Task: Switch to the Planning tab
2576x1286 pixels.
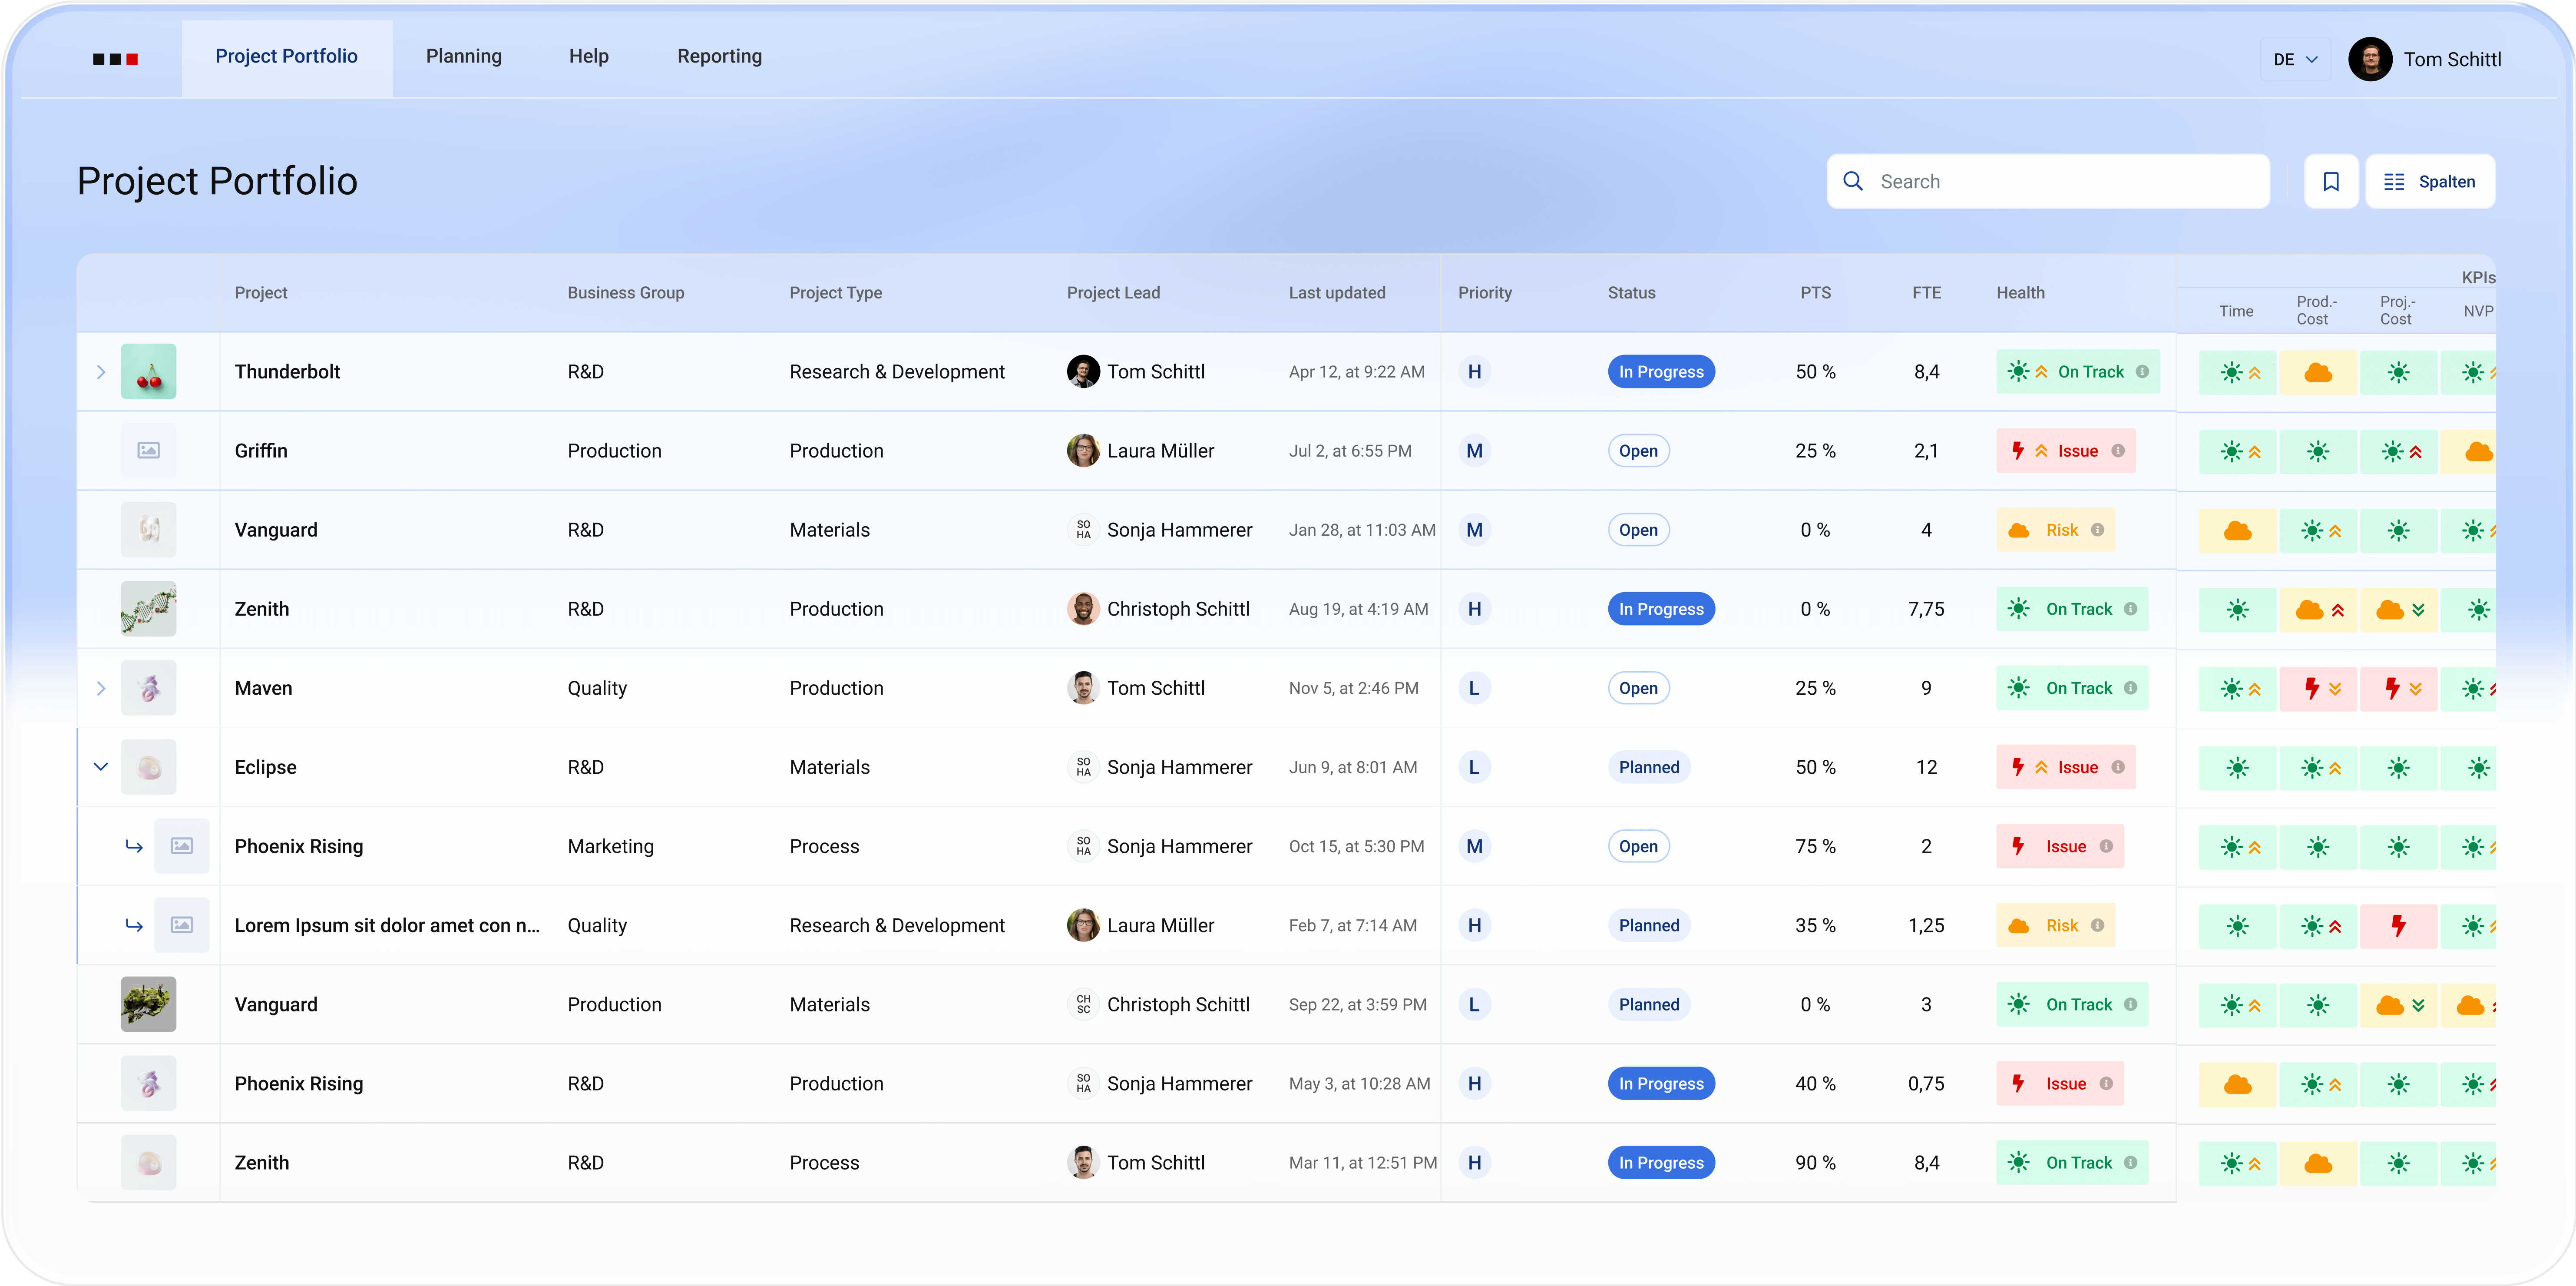Action: tap(463, 56)
